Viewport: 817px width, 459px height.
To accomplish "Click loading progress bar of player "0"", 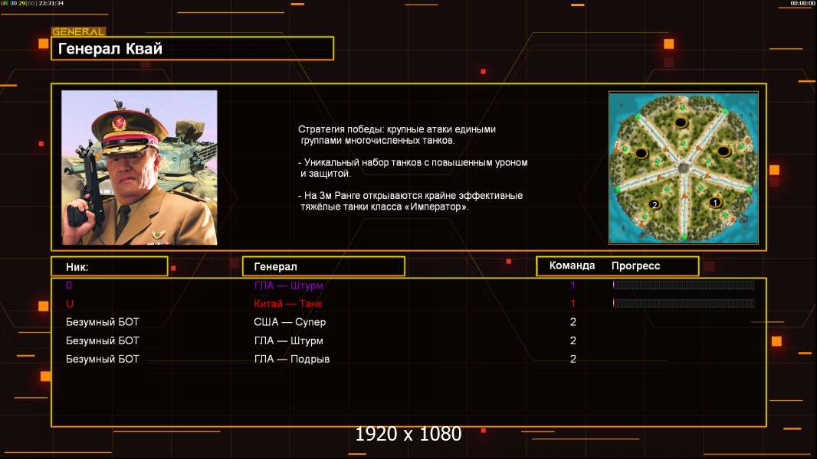I will click(684, 285).
